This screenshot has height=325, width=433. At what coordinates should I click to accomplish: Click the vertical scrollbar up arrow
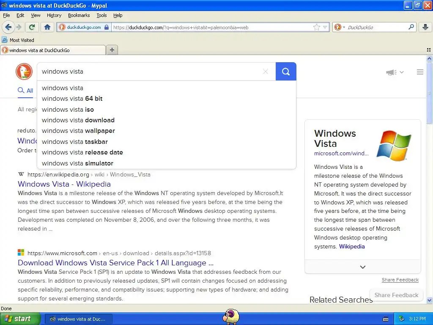(429, 58)
